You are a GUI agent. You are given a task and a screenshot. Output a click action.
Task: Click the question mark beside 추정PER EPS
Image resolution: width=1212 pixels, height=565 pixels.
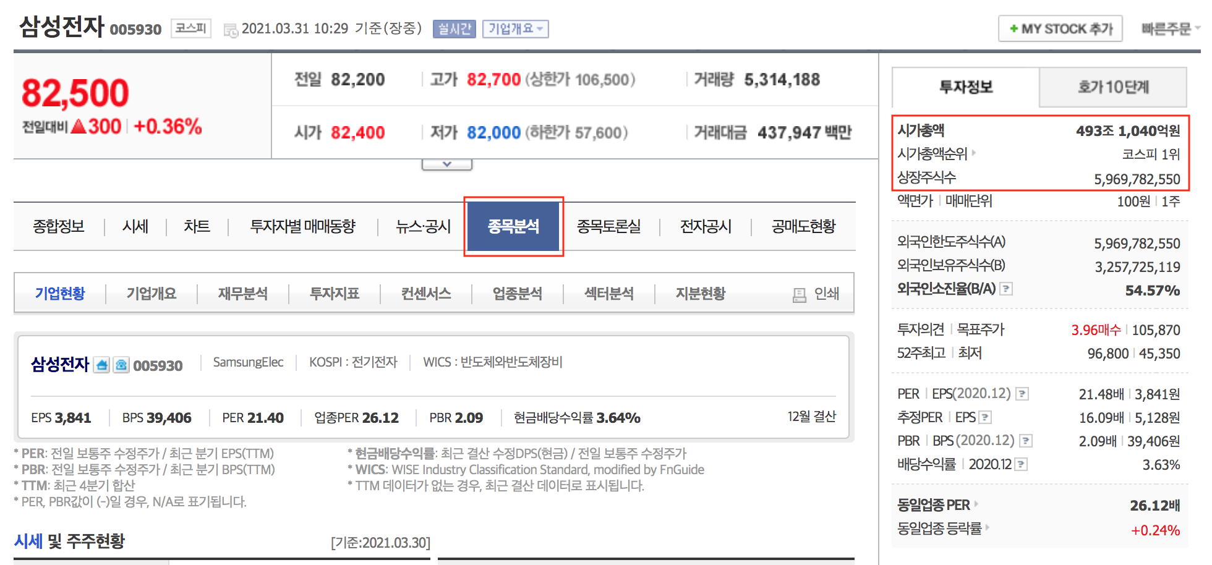tap(984, 417)
